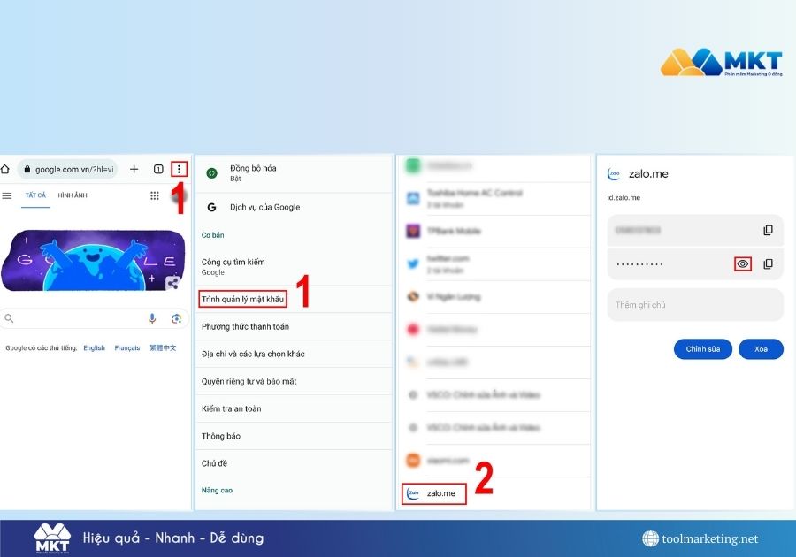Open the tab switcher counter icon
Viewport: 796px width, 557px height.
tap(158, 169)
